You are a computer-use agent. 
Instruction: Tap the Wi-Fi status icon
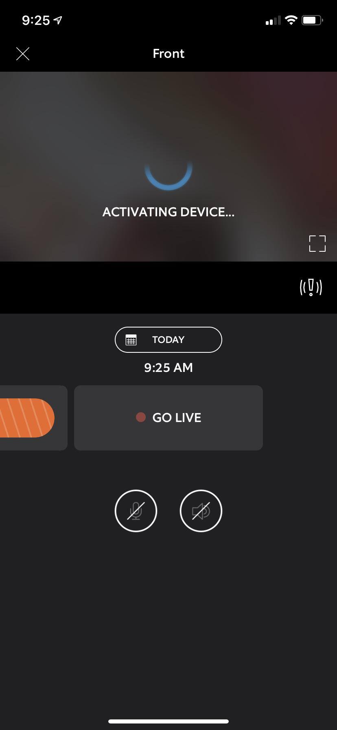click(291, 20)
